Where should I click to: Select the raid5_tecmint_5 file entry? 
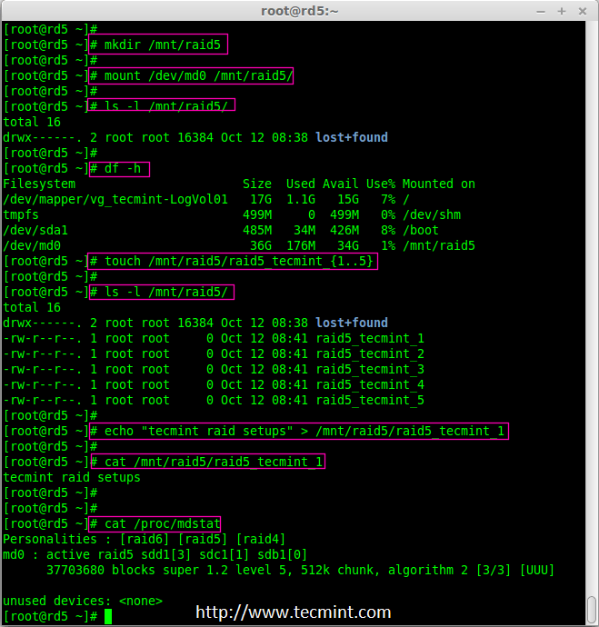tap(370, 400)
